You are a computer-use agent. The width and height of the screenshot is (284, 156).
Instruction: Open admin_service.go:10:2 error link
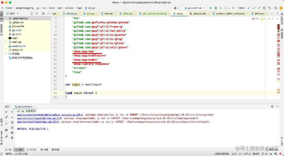(50, 114)
